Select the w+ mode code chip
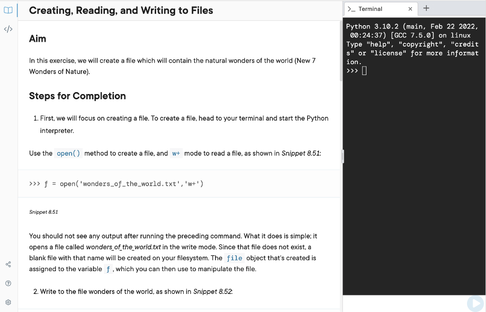 (176, 153)
